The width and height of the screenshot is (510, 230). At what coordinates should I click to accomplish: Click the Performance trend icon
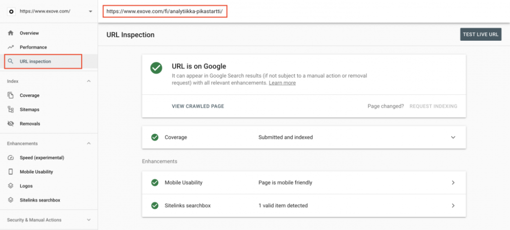pos(11,47)
